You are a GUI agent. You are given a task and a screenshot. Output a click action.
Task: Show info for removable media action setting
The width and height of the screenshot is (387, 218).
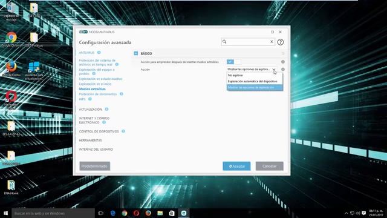tap(283, 62)
